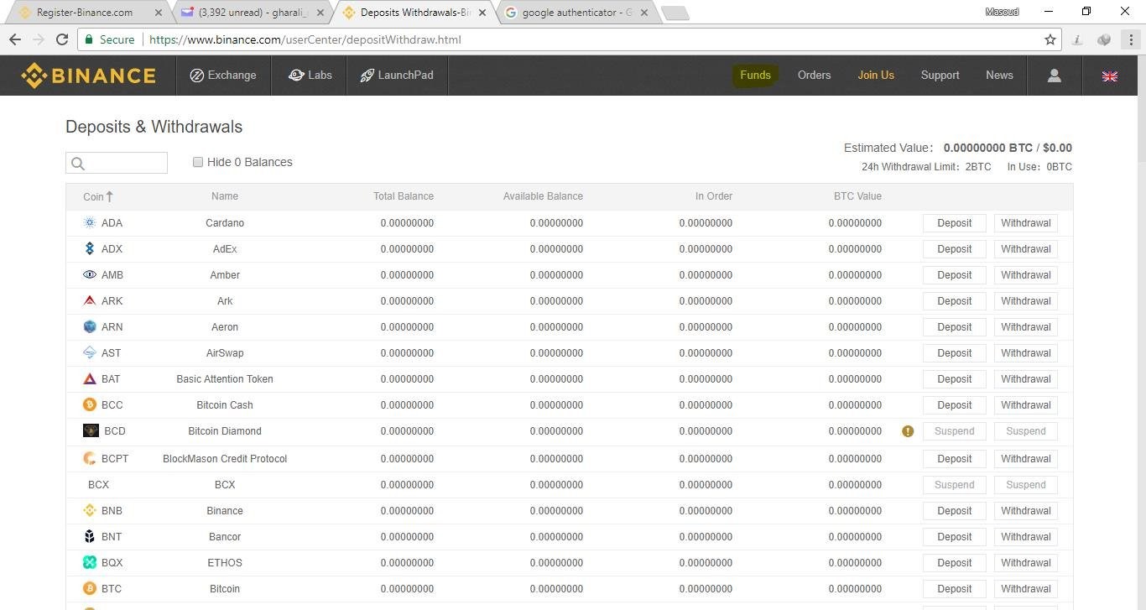
Task: Close the Register-Binance.com tab
Action: pos(159,13)
